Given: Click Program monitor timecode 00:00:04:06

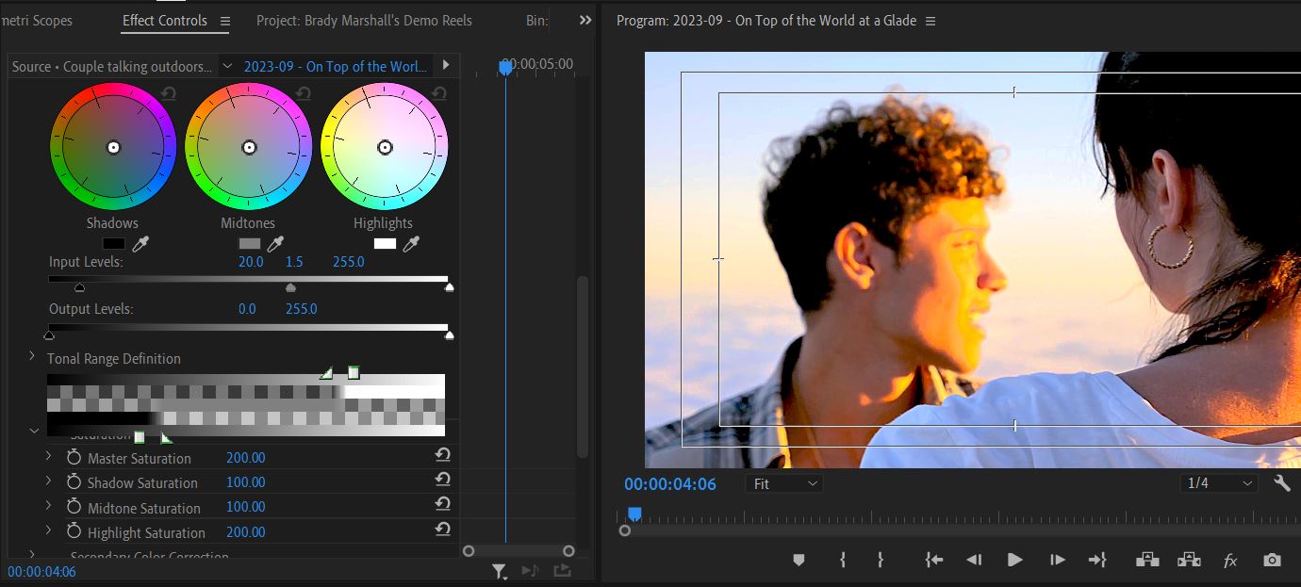Looking at the screenshot, I should [670, 483].
